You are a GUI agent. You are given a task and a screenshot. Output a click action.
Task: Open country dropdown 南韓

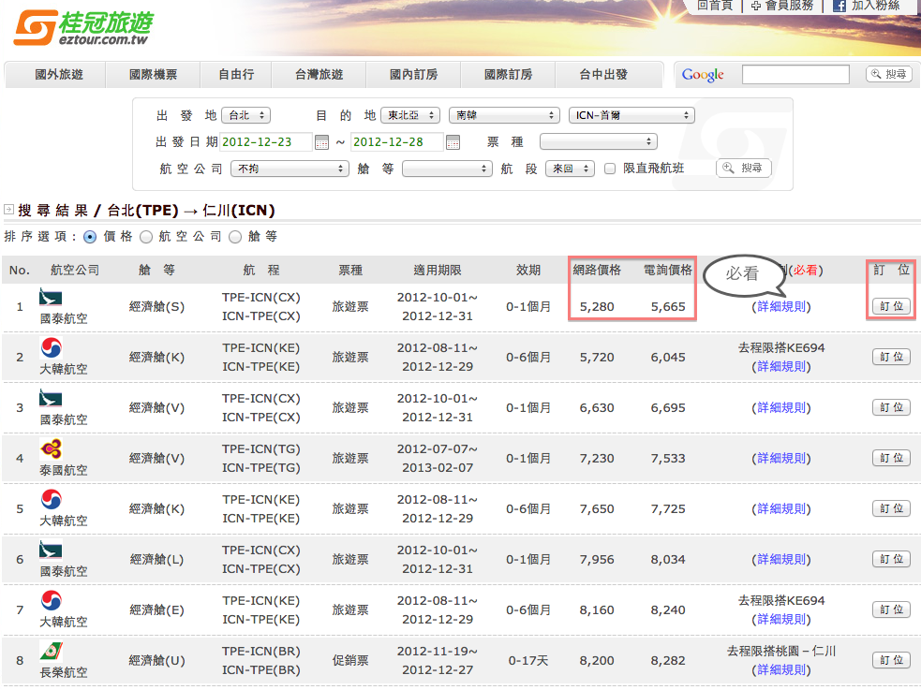(x=504, y=115)
